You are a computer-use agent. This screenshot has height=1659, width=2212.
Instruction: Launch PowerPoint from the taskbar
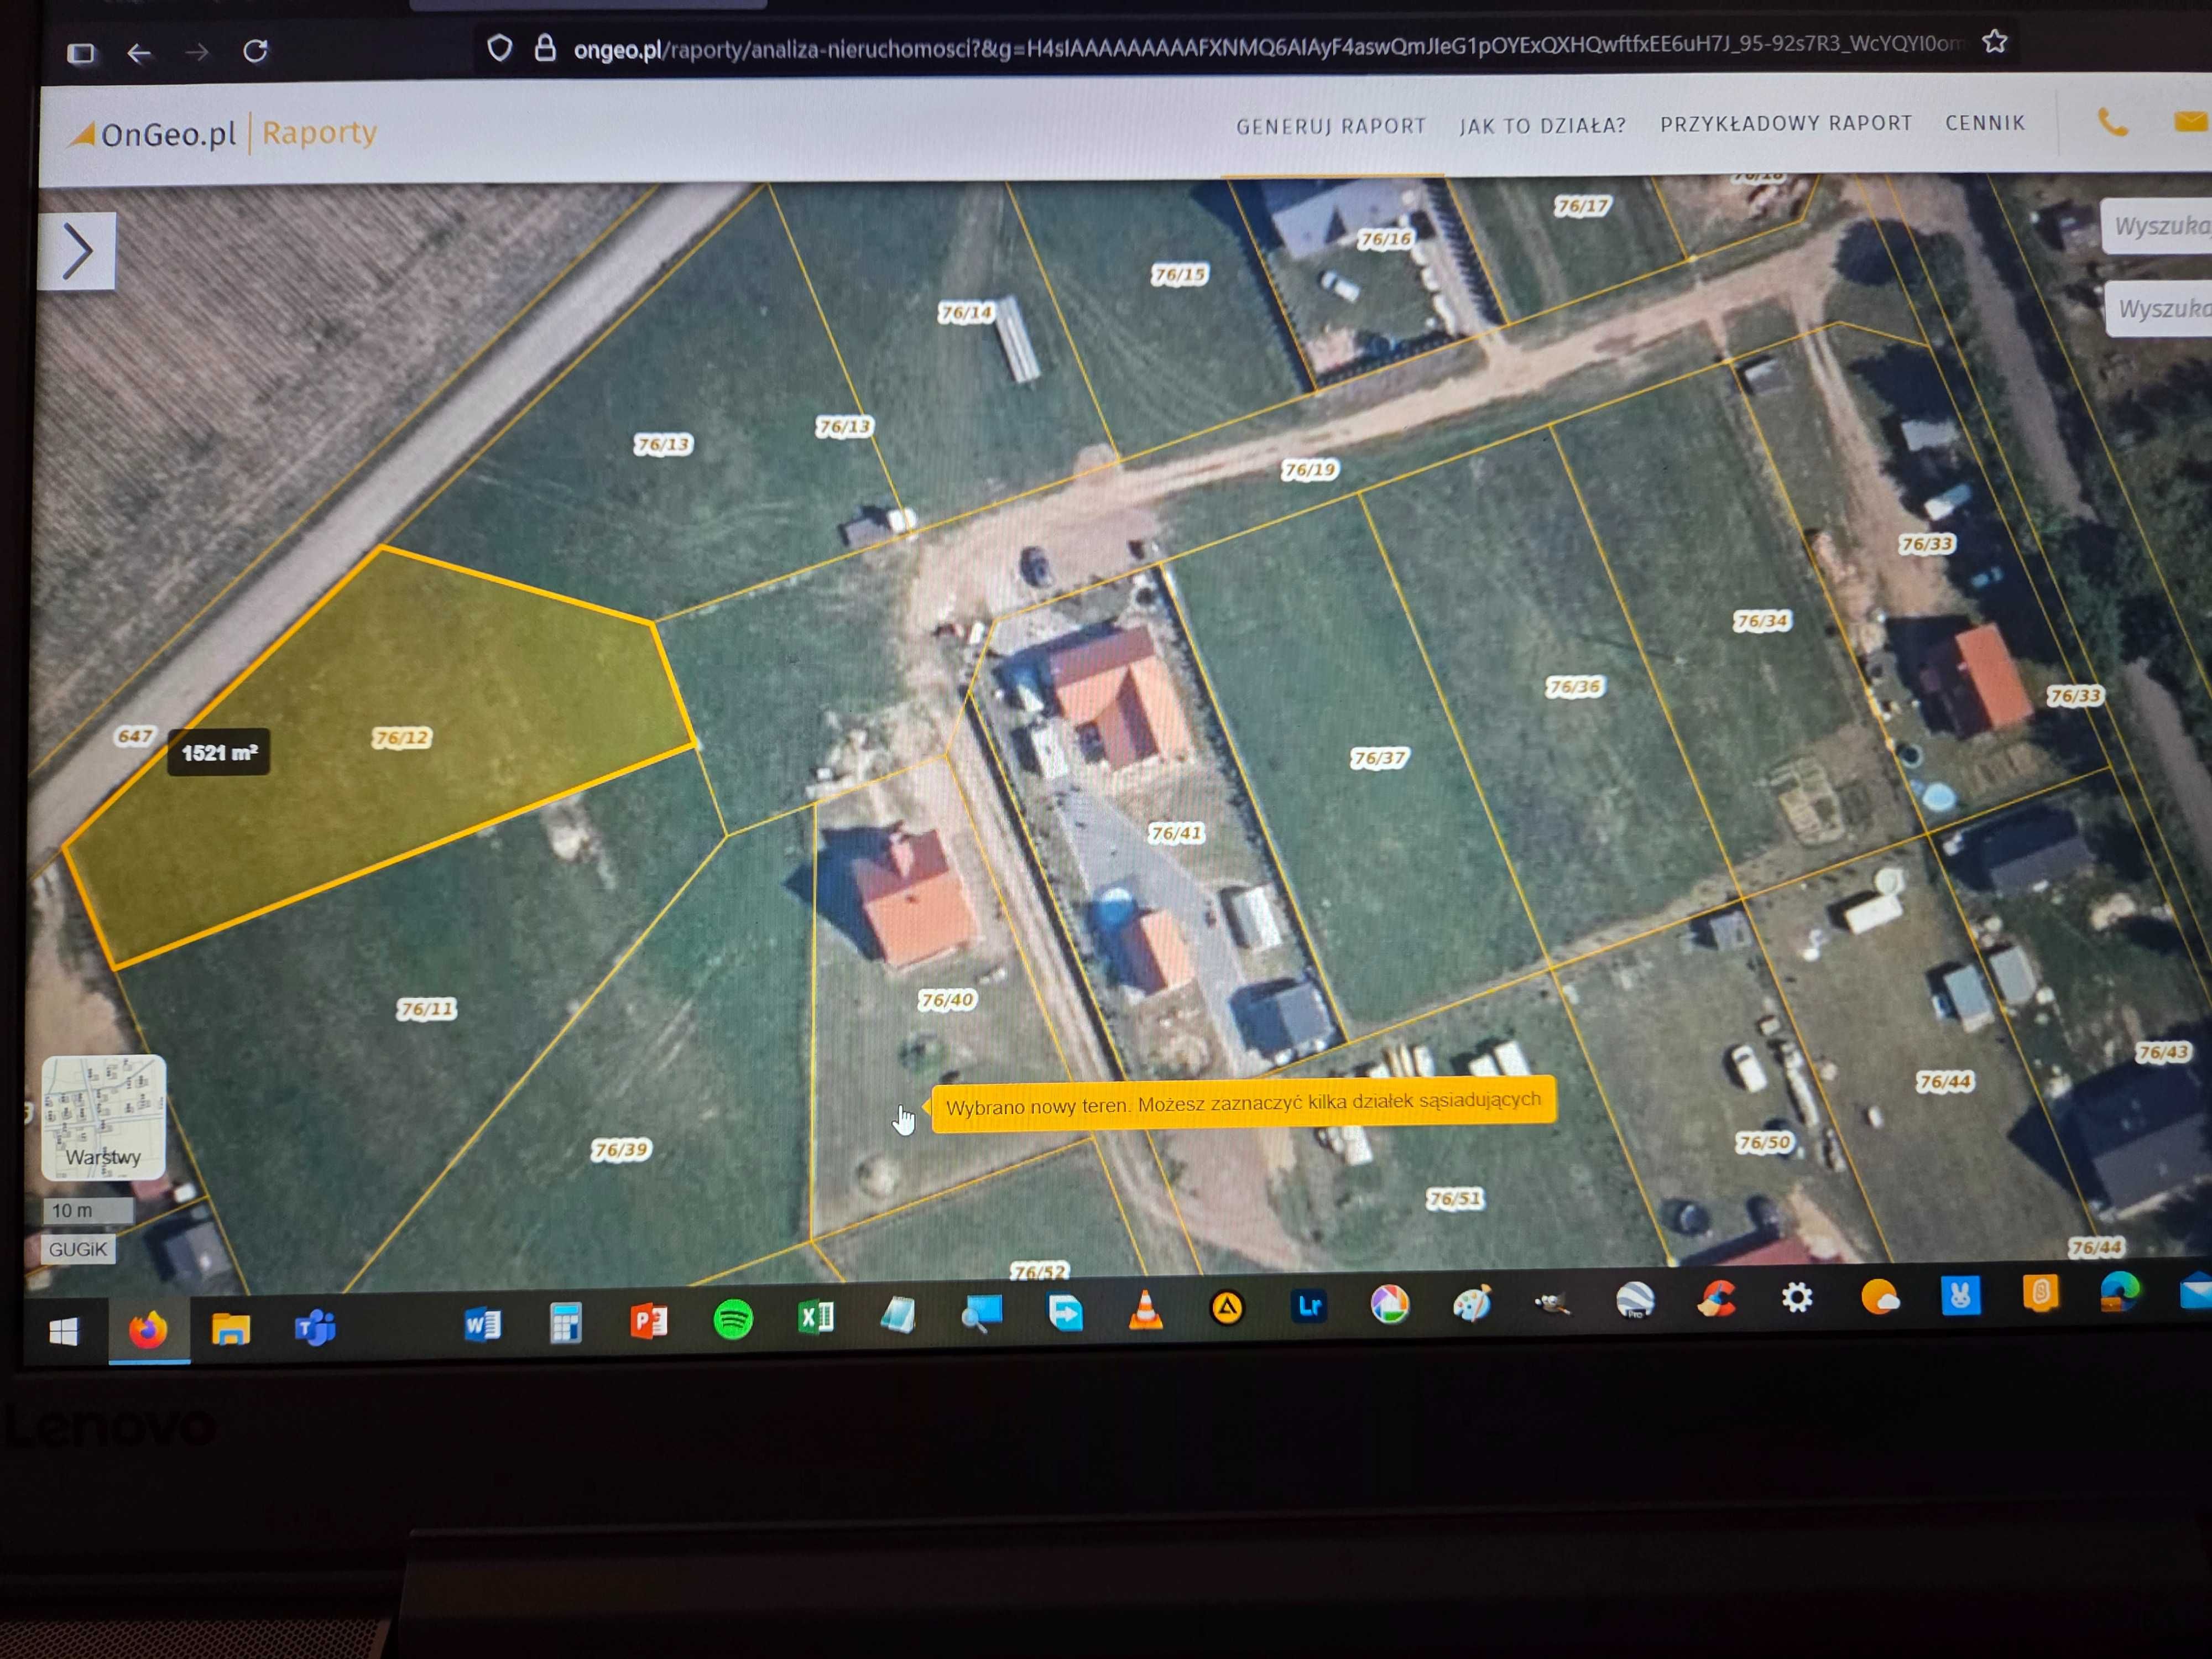(649, 1322)
